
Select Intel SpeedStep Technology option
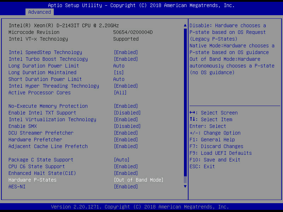tap(45, 52)
